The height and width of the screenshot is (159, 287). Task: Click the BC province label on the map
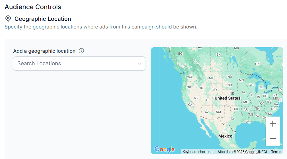coord(180,54)
